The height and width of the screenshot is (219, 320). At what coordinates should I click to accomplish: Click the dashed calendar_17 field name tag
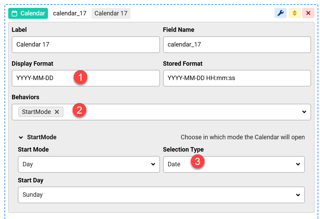click(x=70, y=13)
